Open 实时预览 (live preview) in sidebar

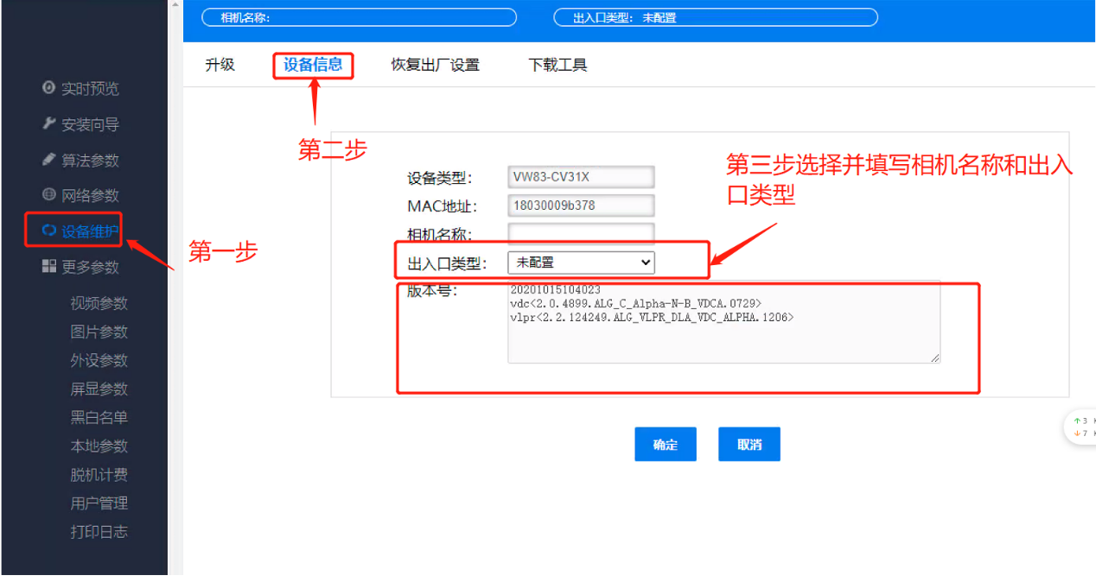pos(84,87)
